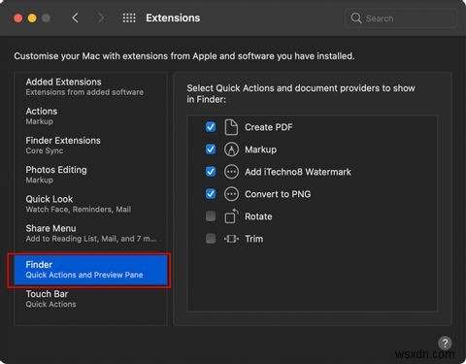The height and width of the screenshot is (364, 466).
Task: Click the forward arrow in the toolbar
Action: [x=101, y=17]
